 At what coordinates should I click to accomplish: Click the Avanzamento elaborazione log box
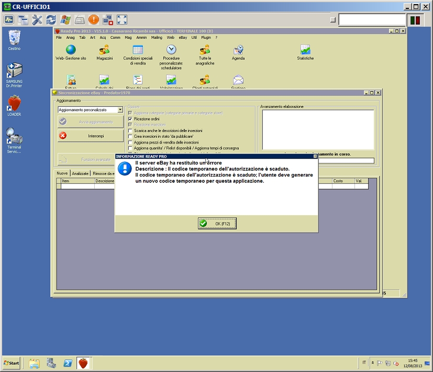click(x=318, y=129)
